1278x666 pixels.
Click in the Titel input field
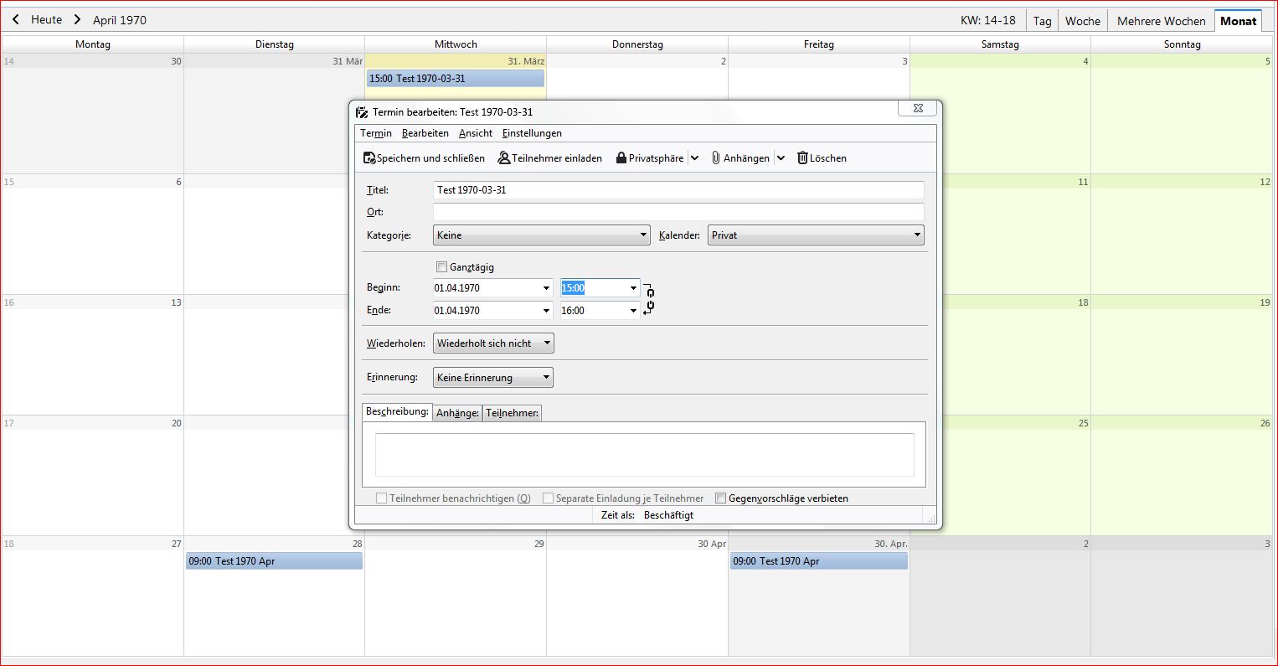678,190
